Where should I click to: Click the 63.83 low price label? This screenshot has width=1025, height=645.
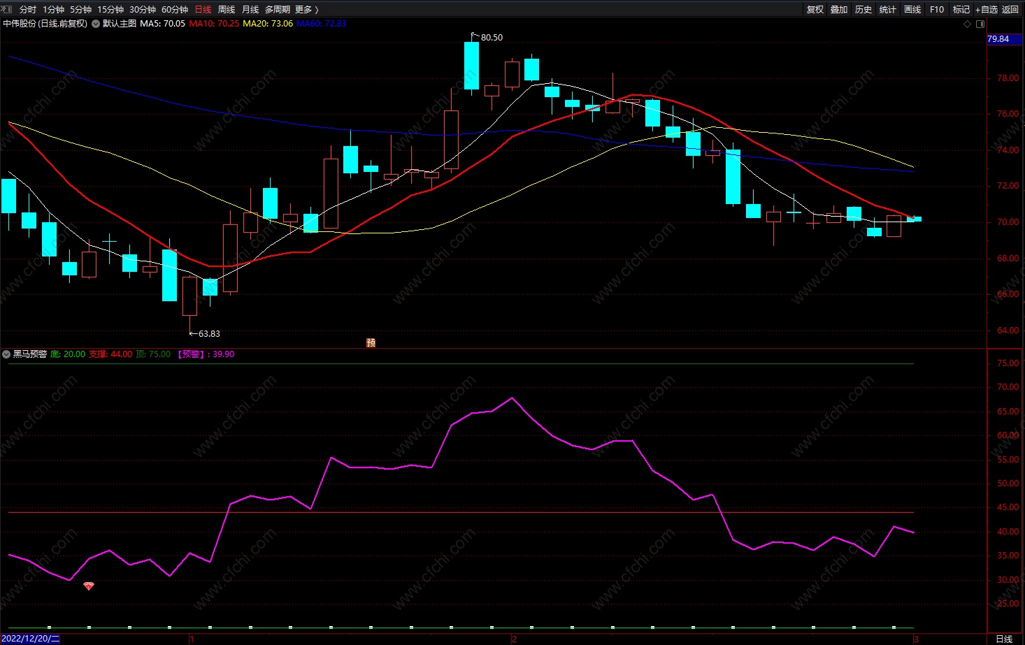tap(209, 334)
